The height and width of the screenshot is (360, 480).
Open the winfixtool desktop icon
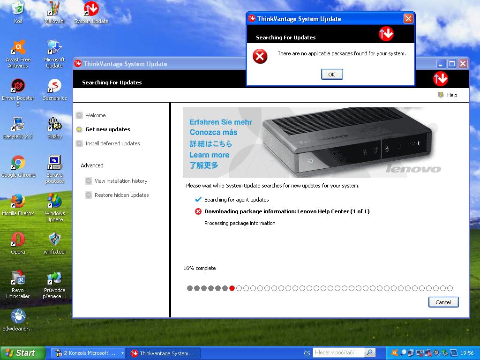tap(55, 243)
